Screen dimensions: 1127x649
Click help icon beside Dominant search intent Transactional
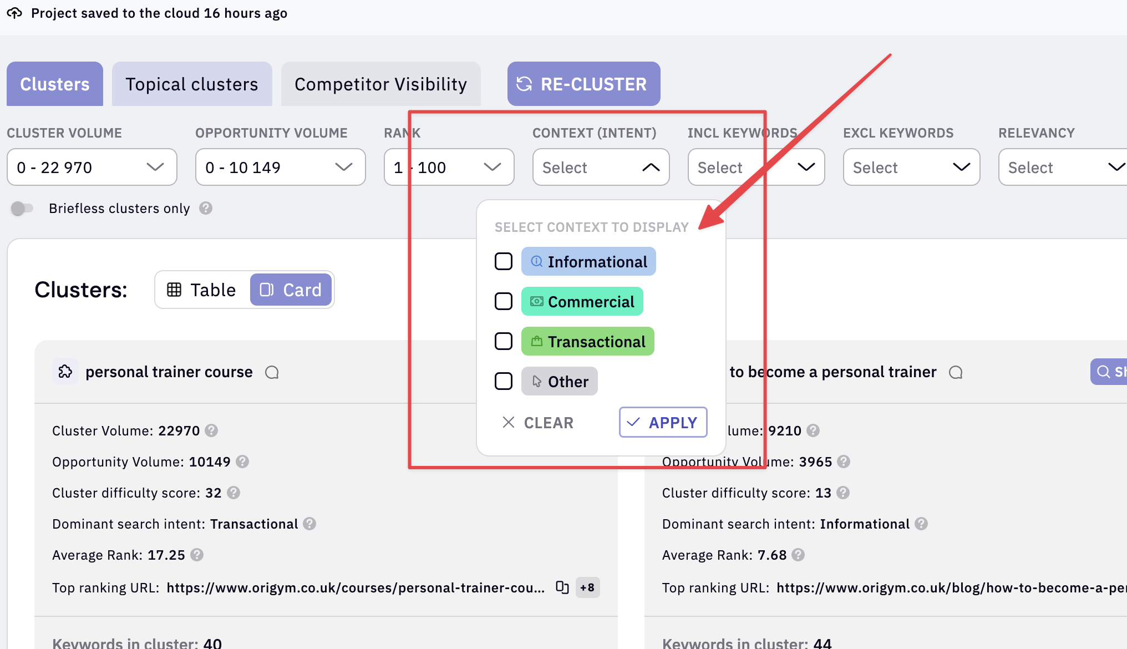(310, 524)
